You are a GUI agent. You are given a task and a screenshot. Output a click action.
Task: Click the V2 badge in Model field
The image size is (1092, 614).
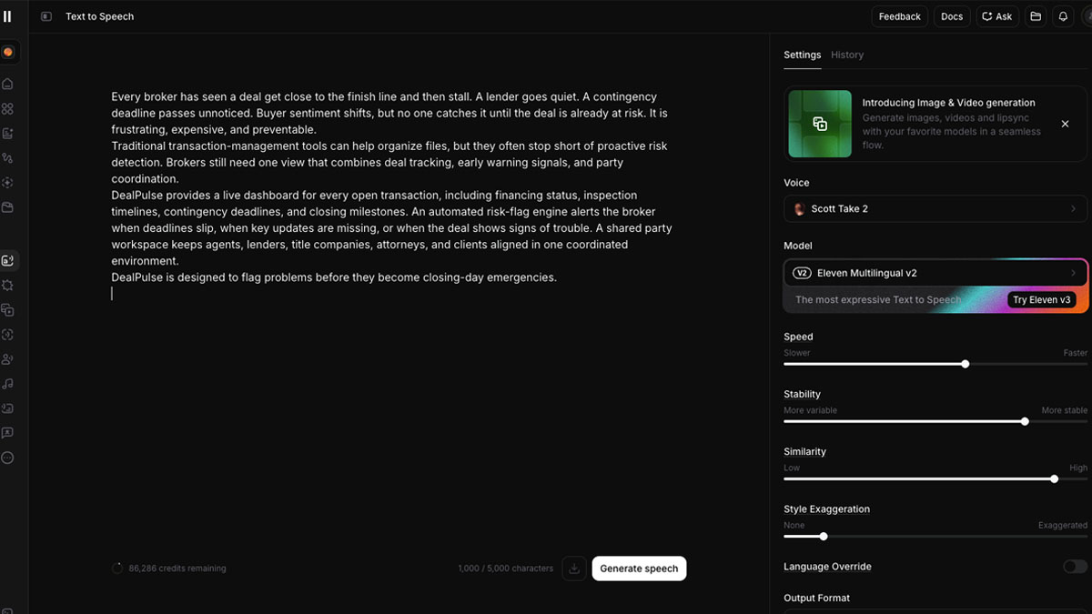coord(802,273)
